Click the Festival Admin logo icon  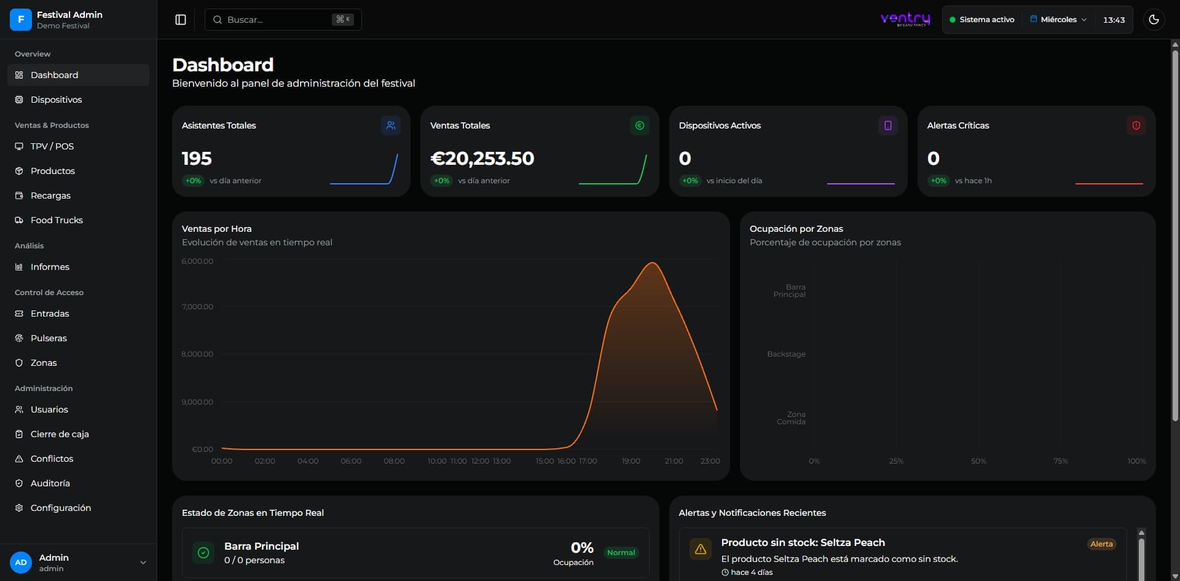21,20
